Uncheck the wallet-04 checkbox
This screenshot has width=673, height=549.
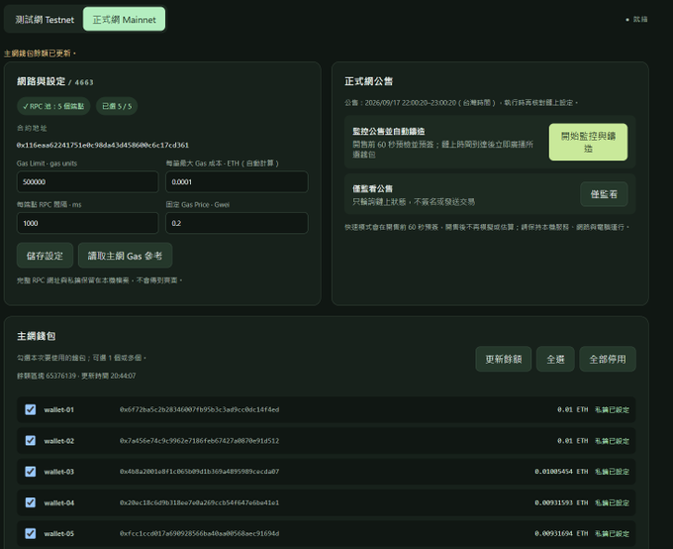(x=31, y=502)
